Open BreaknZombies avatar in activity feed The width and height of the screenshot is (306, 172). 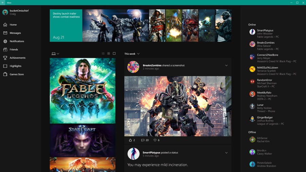click(x=133, y=67)
